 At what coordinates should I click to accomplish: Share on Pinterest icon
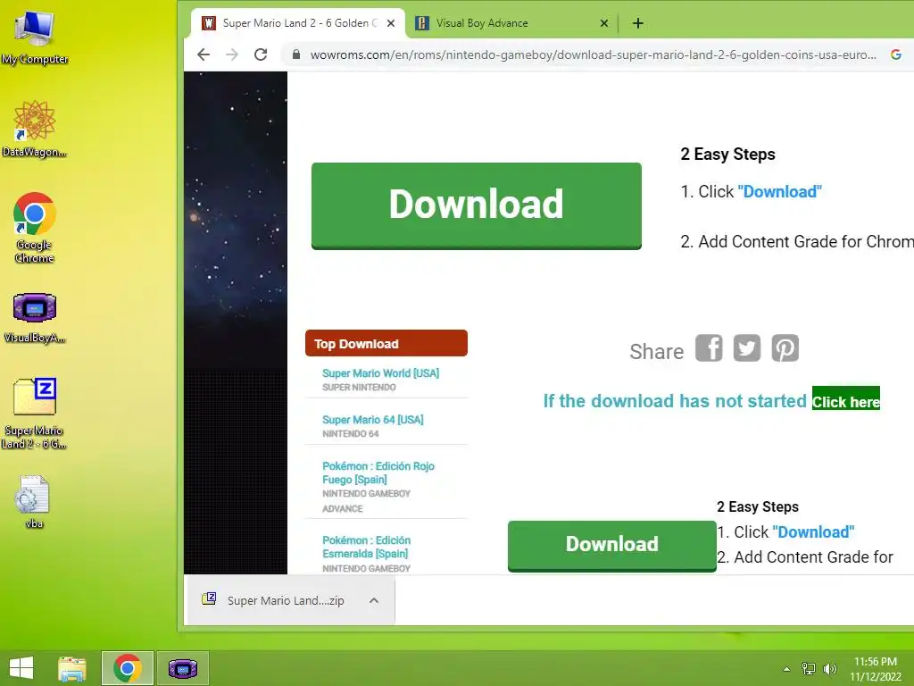785,348
